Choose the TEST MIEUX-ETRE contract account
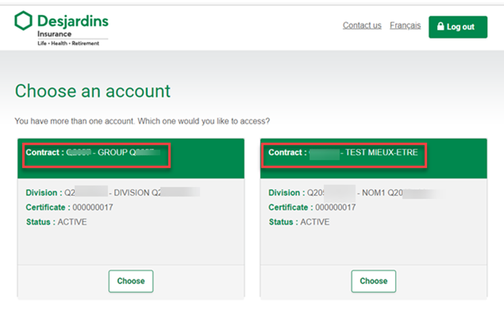504x321 pixels. tap(373, 281)
